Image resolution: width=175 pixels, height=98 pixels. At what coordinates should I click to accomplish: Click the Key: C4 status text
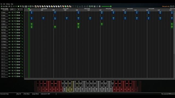click(19, 94)
